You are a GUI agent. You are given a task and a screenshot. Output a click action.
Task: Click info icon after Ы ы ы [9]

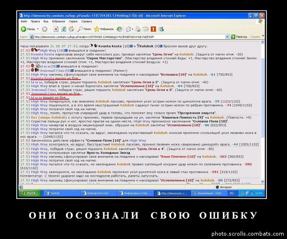click(58, 66)
